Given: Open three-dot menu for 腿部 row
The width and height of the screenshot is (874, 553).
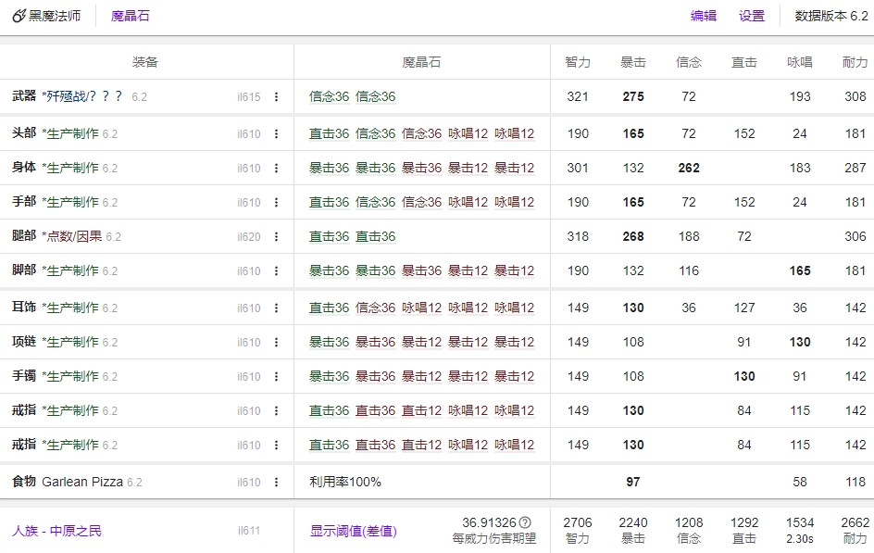Looking at the screenshot, I should 276,237.
